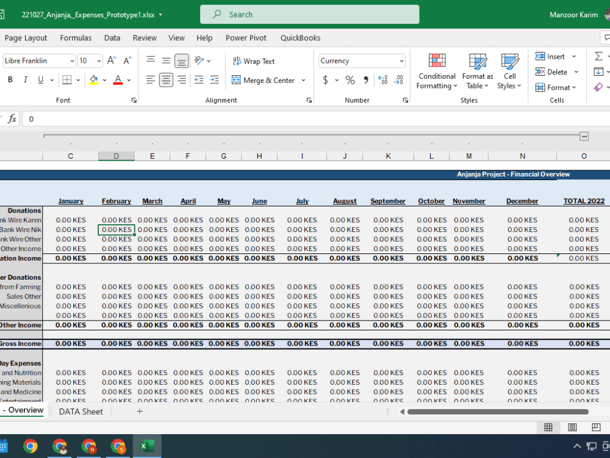This screenshot has width=610, height=458.
Task: Toggle center alignment on the selected cell
Action: 166,80
